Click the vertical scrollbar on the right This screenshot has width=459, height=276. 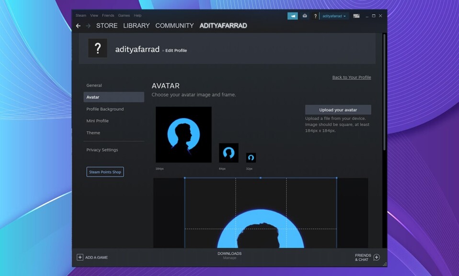click(384, 91)
